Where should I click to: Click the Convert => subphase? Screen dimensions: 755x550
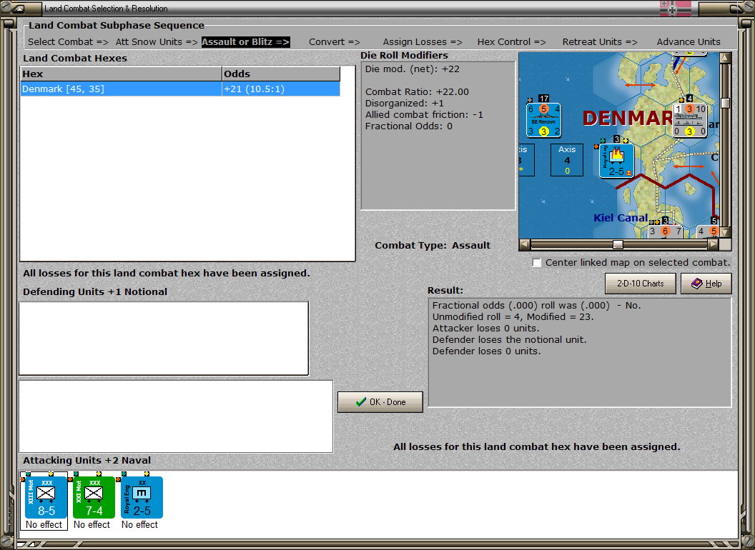[335, 42]
